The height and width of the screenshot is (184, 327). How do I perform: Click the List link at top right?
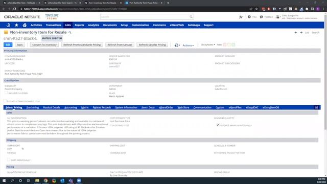[x=307, y=33]
